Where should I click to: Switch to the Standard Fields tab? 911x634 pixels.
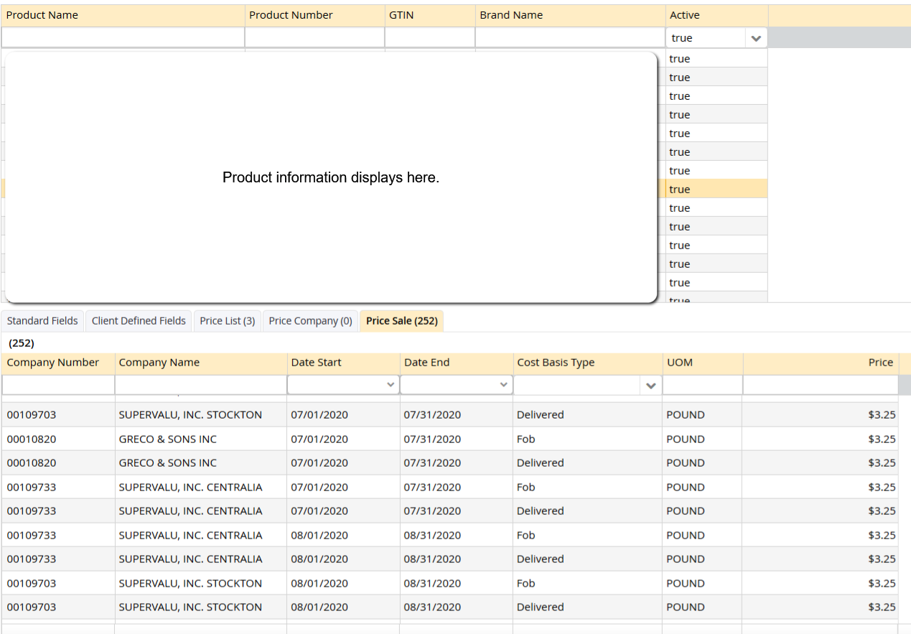click(42, 321)
